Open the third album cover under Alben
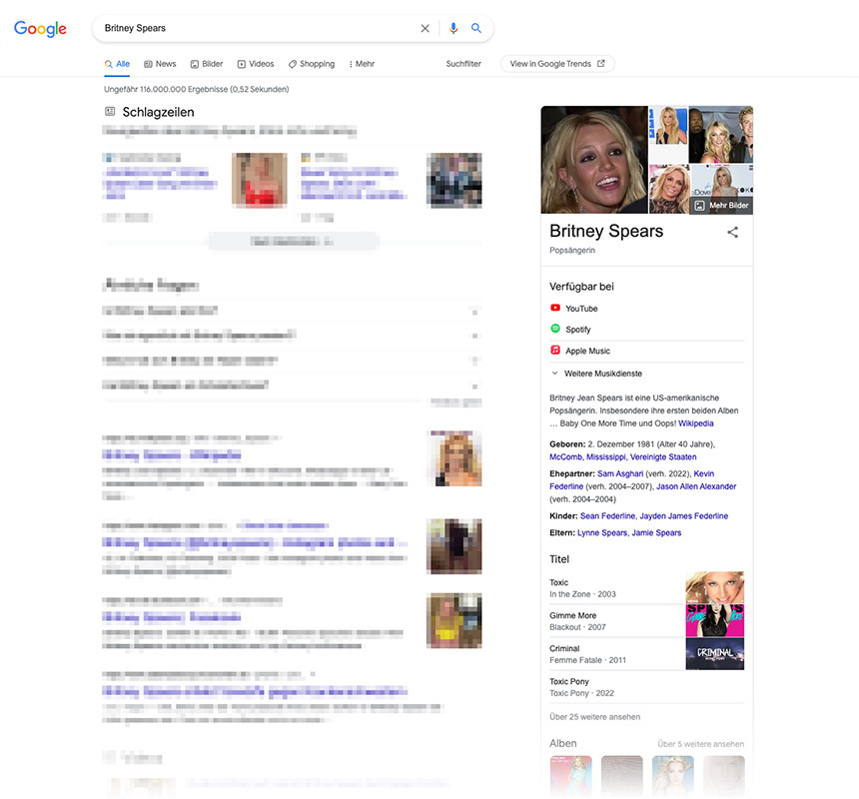The width and height of the screenshot is (859, 799). tap(673, 775)
